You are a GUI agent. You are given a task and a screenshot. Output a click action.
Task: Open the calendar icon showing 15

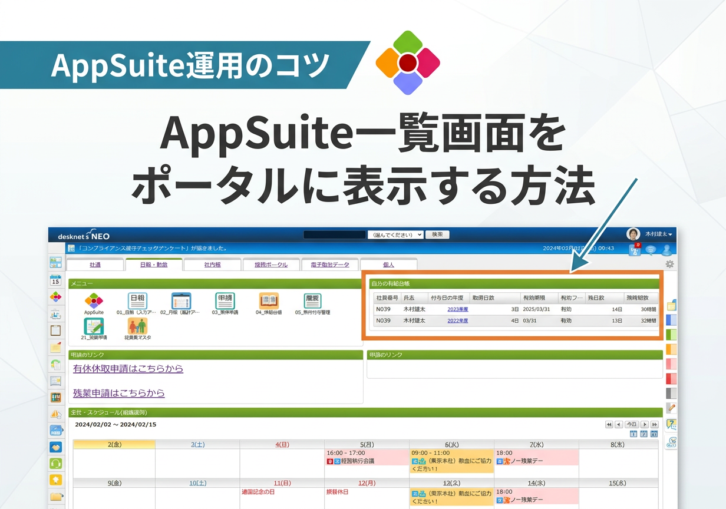(55, 280)
